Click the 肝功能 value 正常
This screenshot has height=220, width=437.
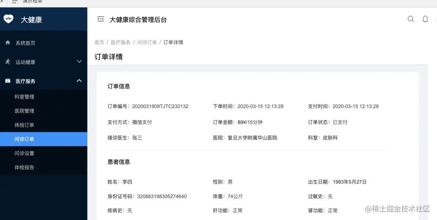coord(238,211)
